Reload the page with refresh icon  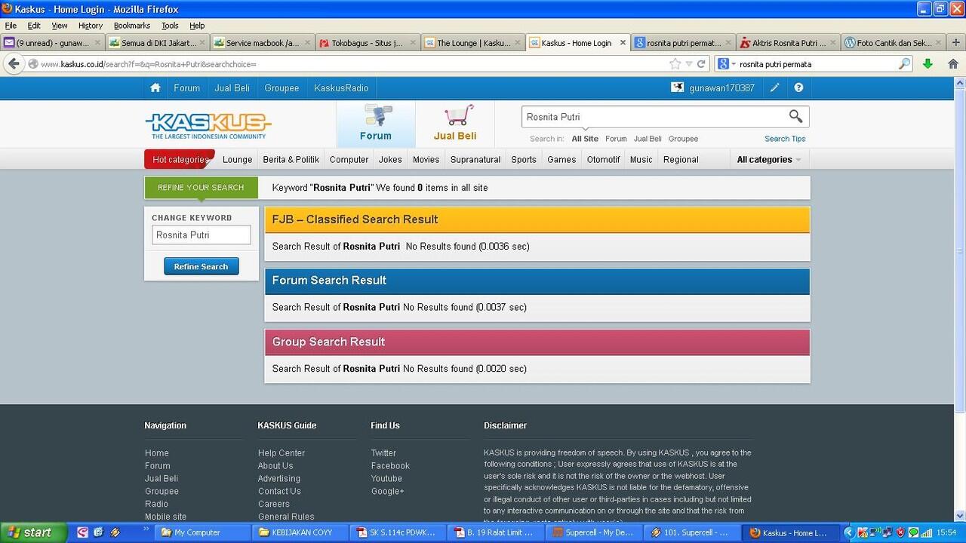click(x=701, y=64)
